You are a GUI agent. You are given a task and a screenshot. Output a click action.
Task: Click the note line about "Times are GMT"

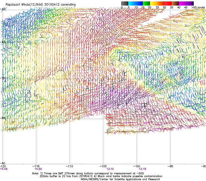click(88, 173)
